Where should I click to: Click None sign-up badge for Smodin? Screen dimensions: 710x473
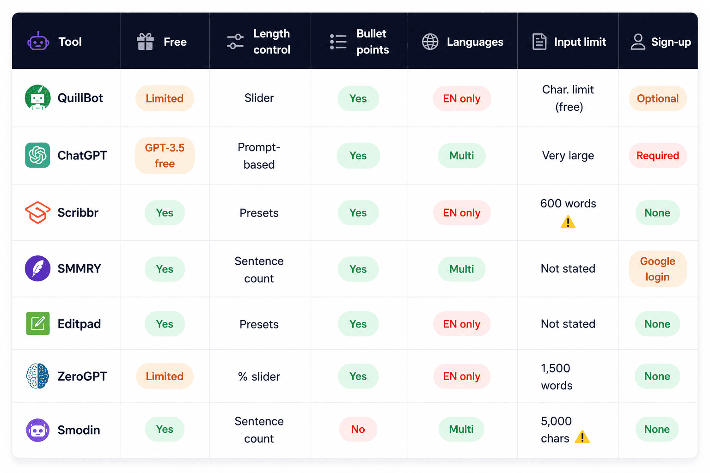(657, 430)
